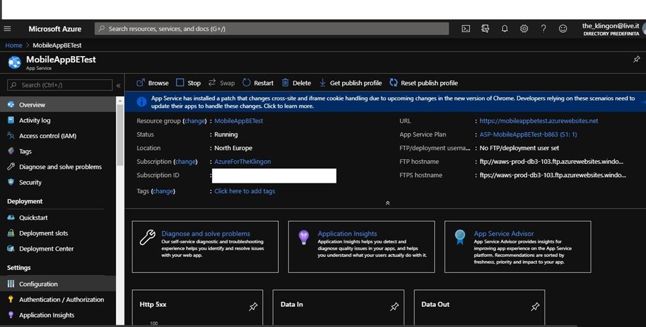Restart the app service
Image resolution: width=646 pixels, height=327 pixels.
[x=258, y=83]
